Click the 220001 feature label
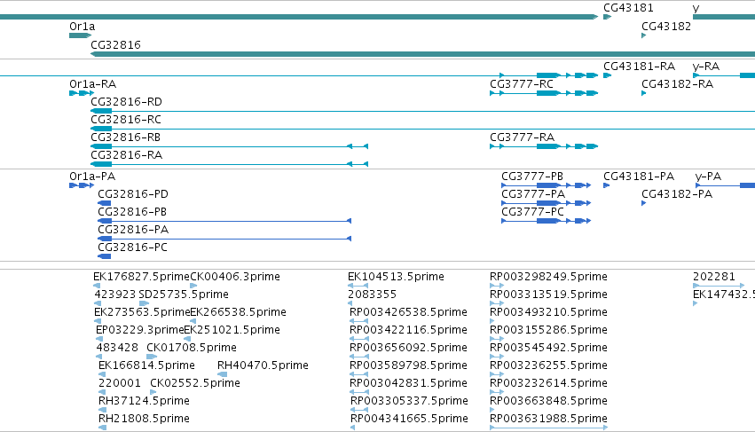 pos(120,383)
